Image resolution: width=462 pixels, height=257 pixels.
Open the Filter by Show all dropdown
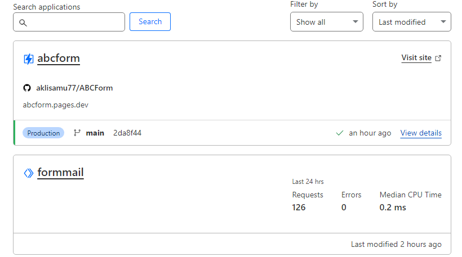tap(326, 22)
